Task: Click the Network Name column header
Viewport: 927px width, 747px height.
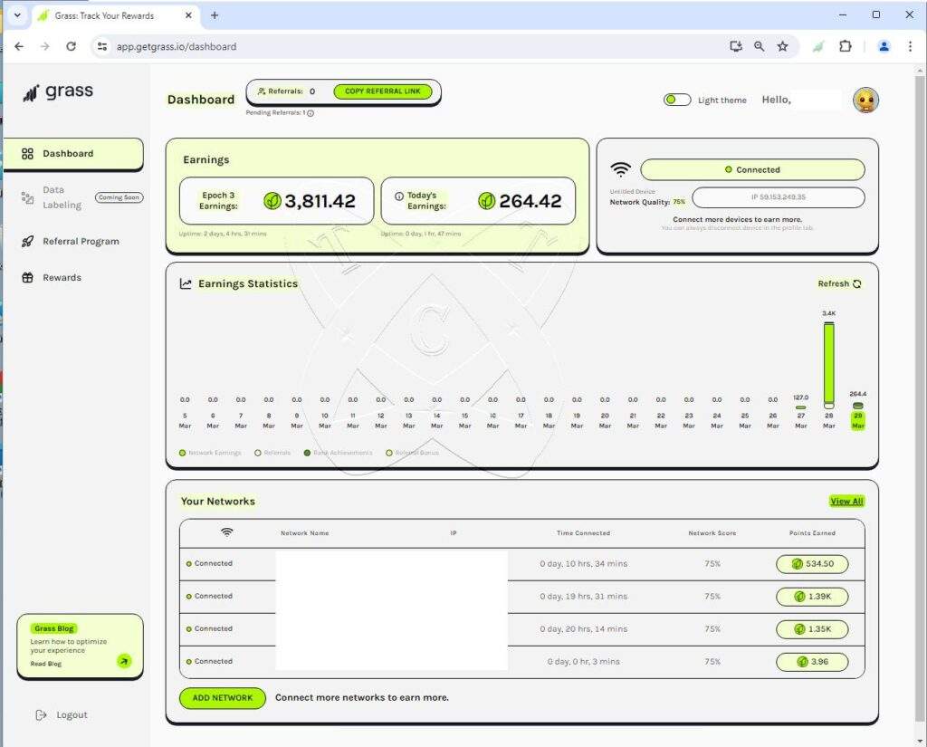Action: [304, 533]
